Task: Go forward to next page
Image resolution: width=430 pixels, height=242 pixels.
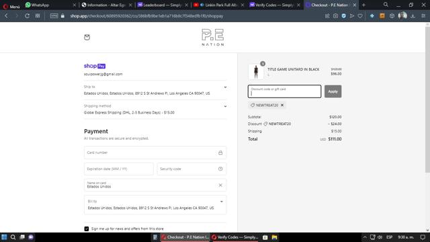Action: click(x=16, y=16)
